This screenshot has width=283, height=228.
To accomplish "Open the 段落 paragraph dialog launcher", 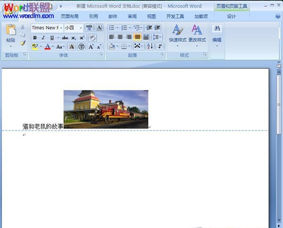I will [x=162, y=54].
